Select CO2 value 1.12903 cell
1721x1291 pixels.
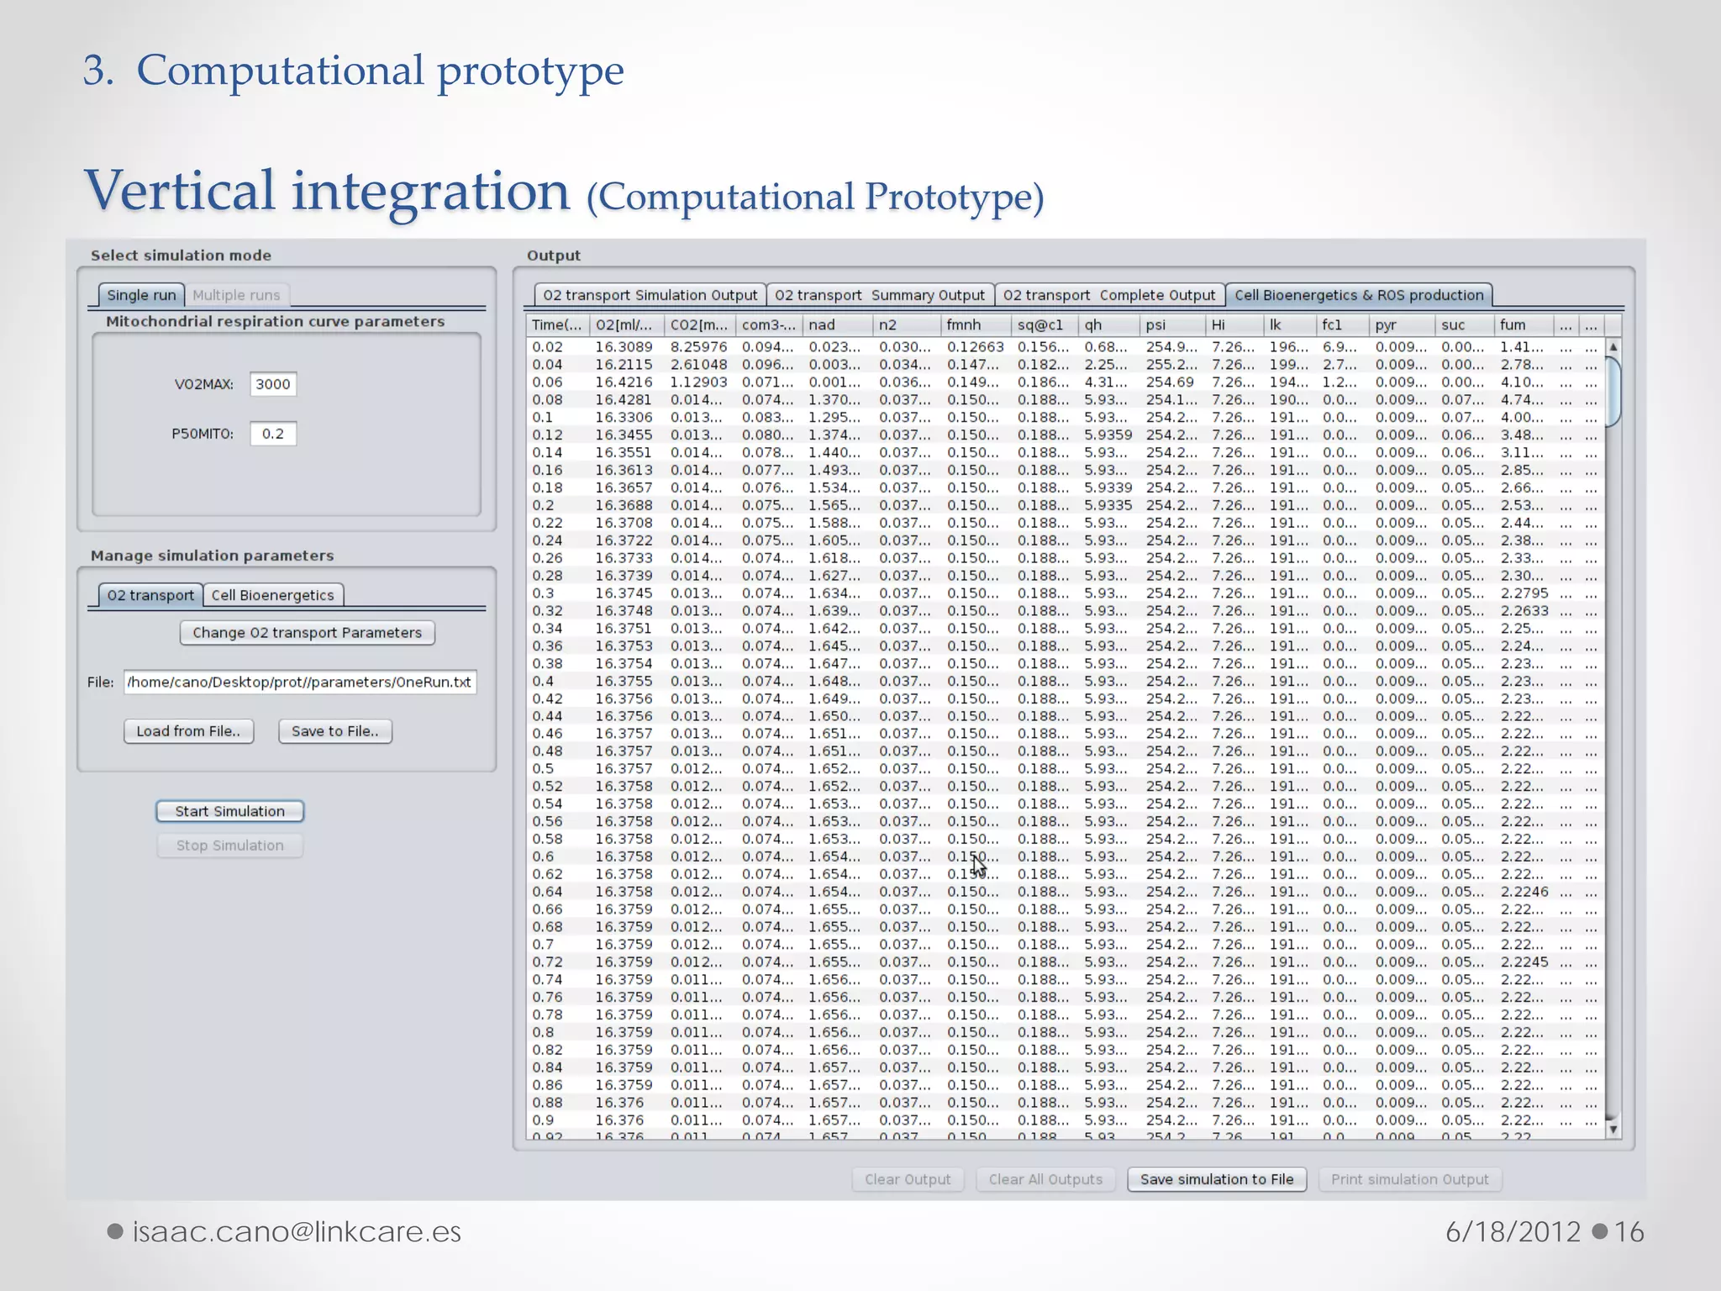[x=699, y=382]
